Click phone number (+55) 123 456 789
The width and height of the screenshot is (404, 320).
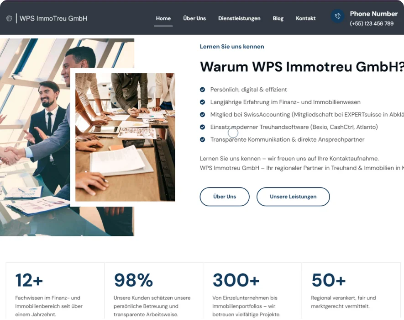point(372,23)
